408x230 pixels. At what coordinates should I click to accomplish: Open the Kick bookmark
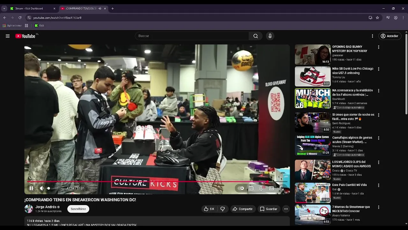point(40,26)
